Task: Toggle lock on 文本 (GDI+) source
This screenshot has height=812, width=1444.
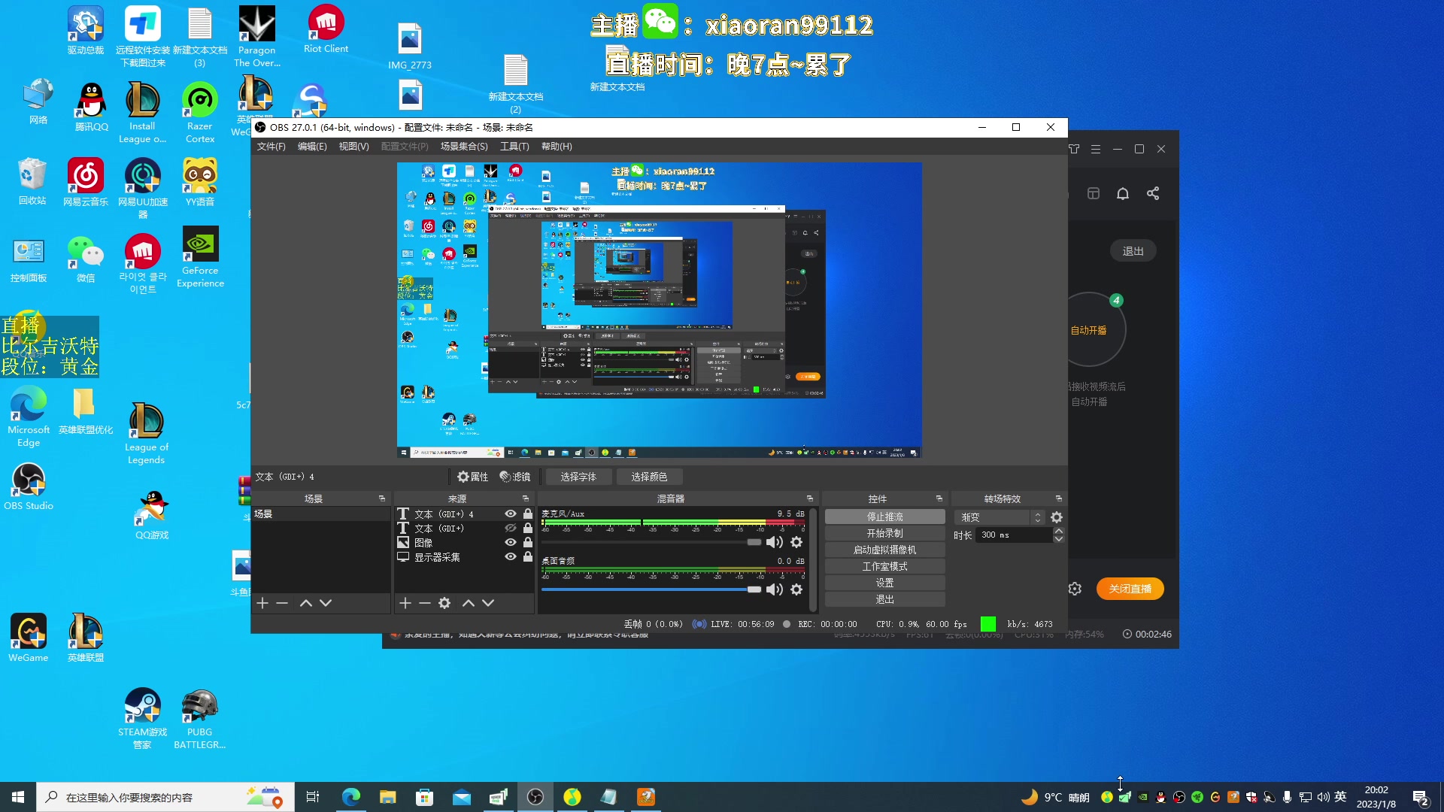Action: [528, 529]
